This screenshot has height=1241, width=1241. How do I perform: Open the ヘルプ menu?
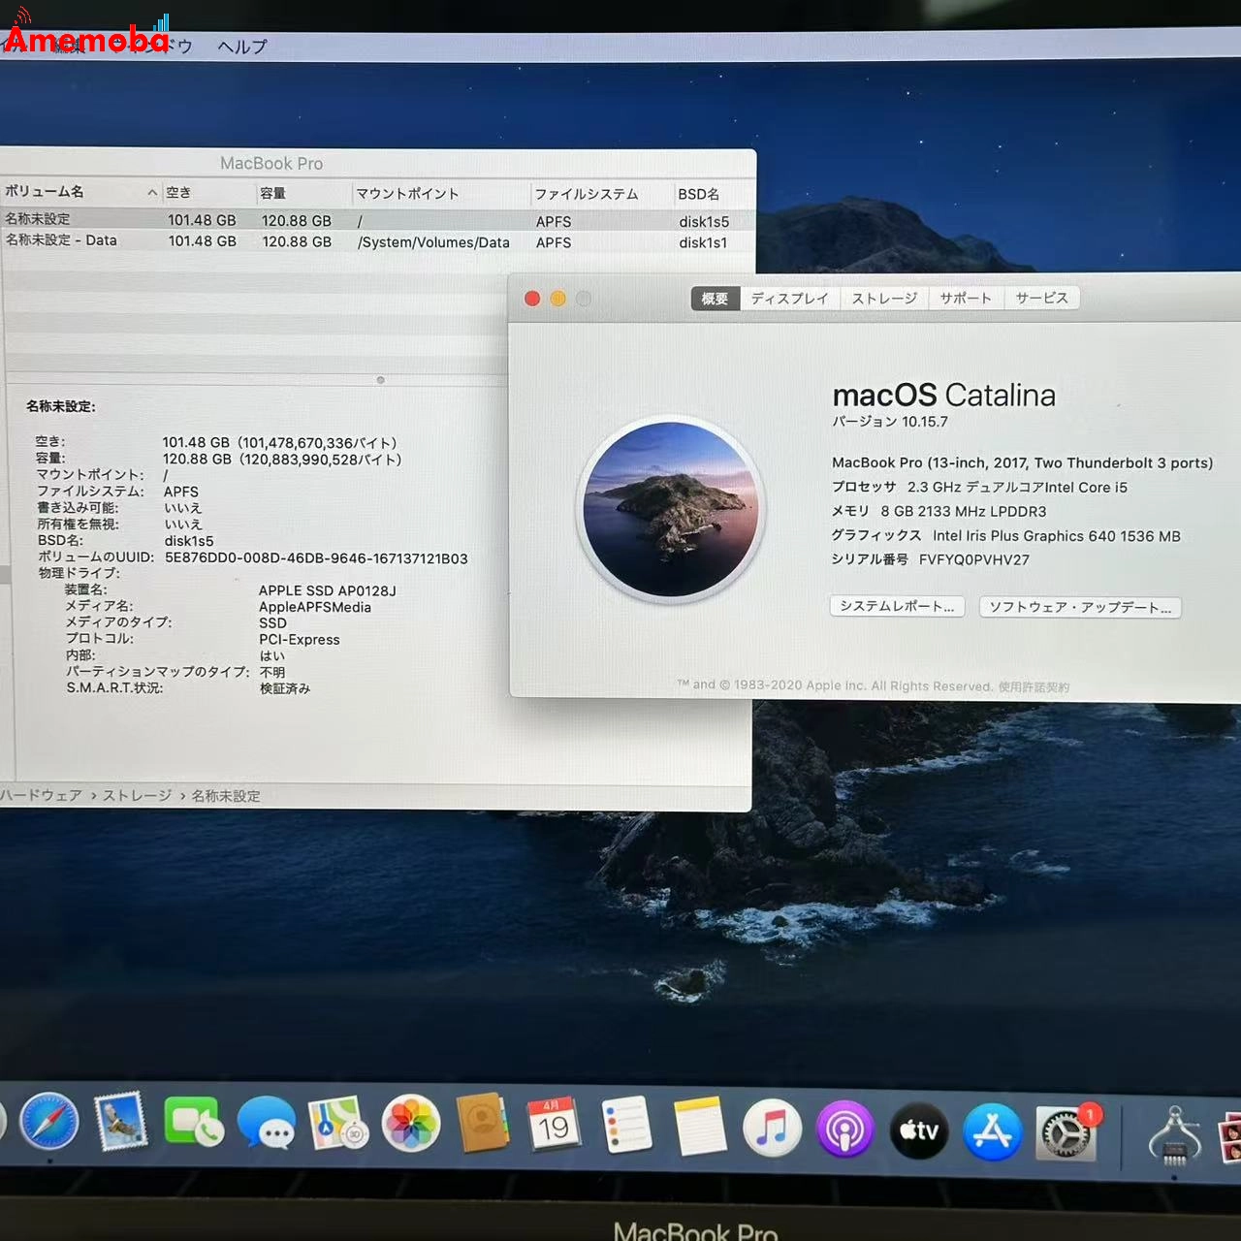[239, 46]
